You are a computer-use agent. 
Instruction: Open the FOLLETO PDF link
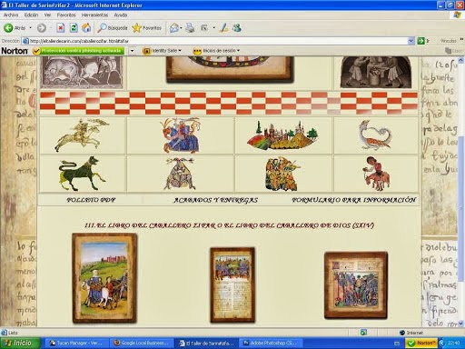(91, 200)
